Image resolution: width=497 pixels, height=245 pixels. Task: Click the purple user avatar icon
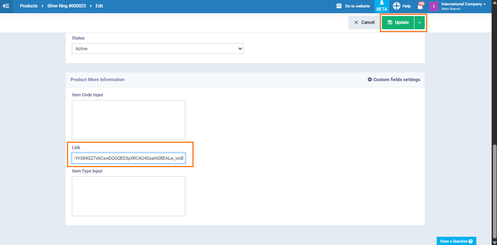[433, 6]
